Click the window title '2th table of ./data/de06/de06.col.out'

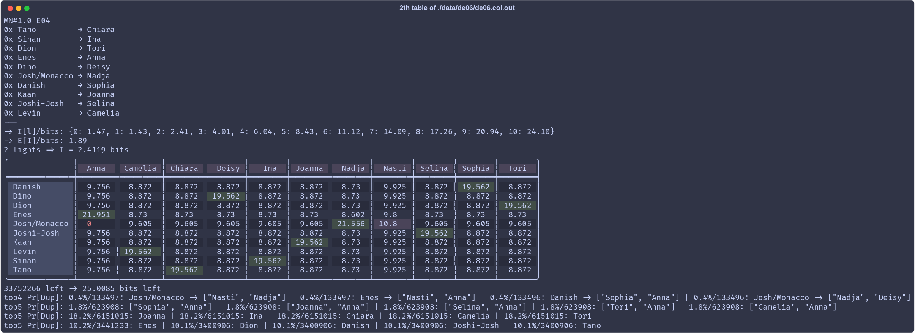457,8
